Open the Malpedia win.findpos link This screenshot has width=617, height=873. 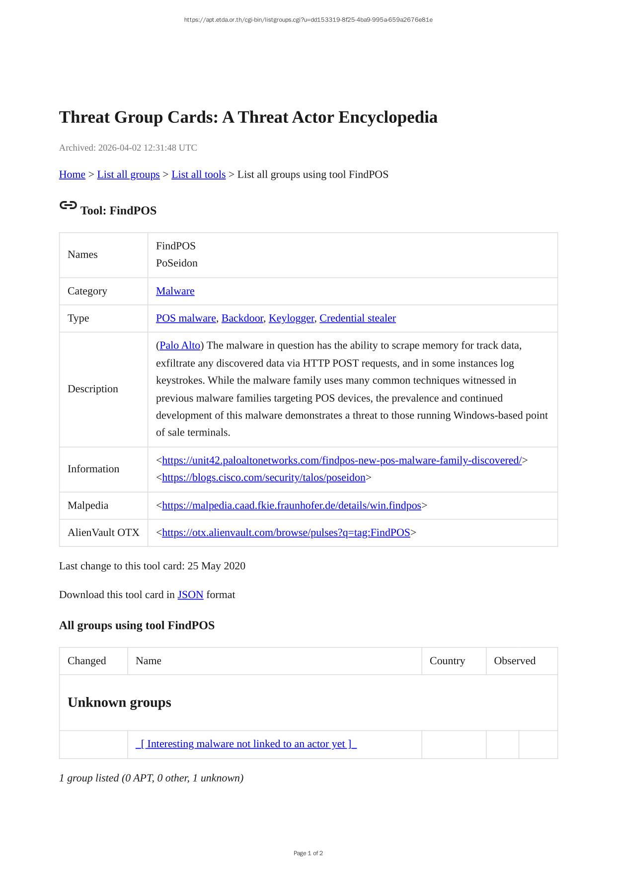click(x=291, y=506)
